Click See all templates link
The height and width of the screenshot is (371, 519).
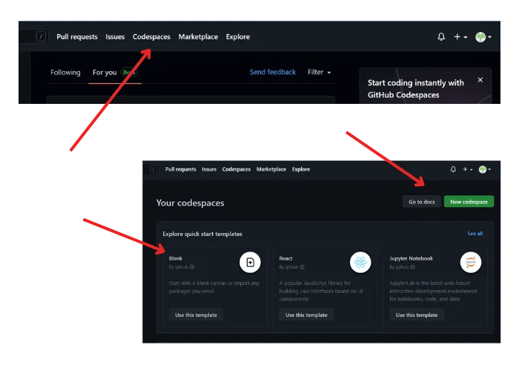[475, 234]
